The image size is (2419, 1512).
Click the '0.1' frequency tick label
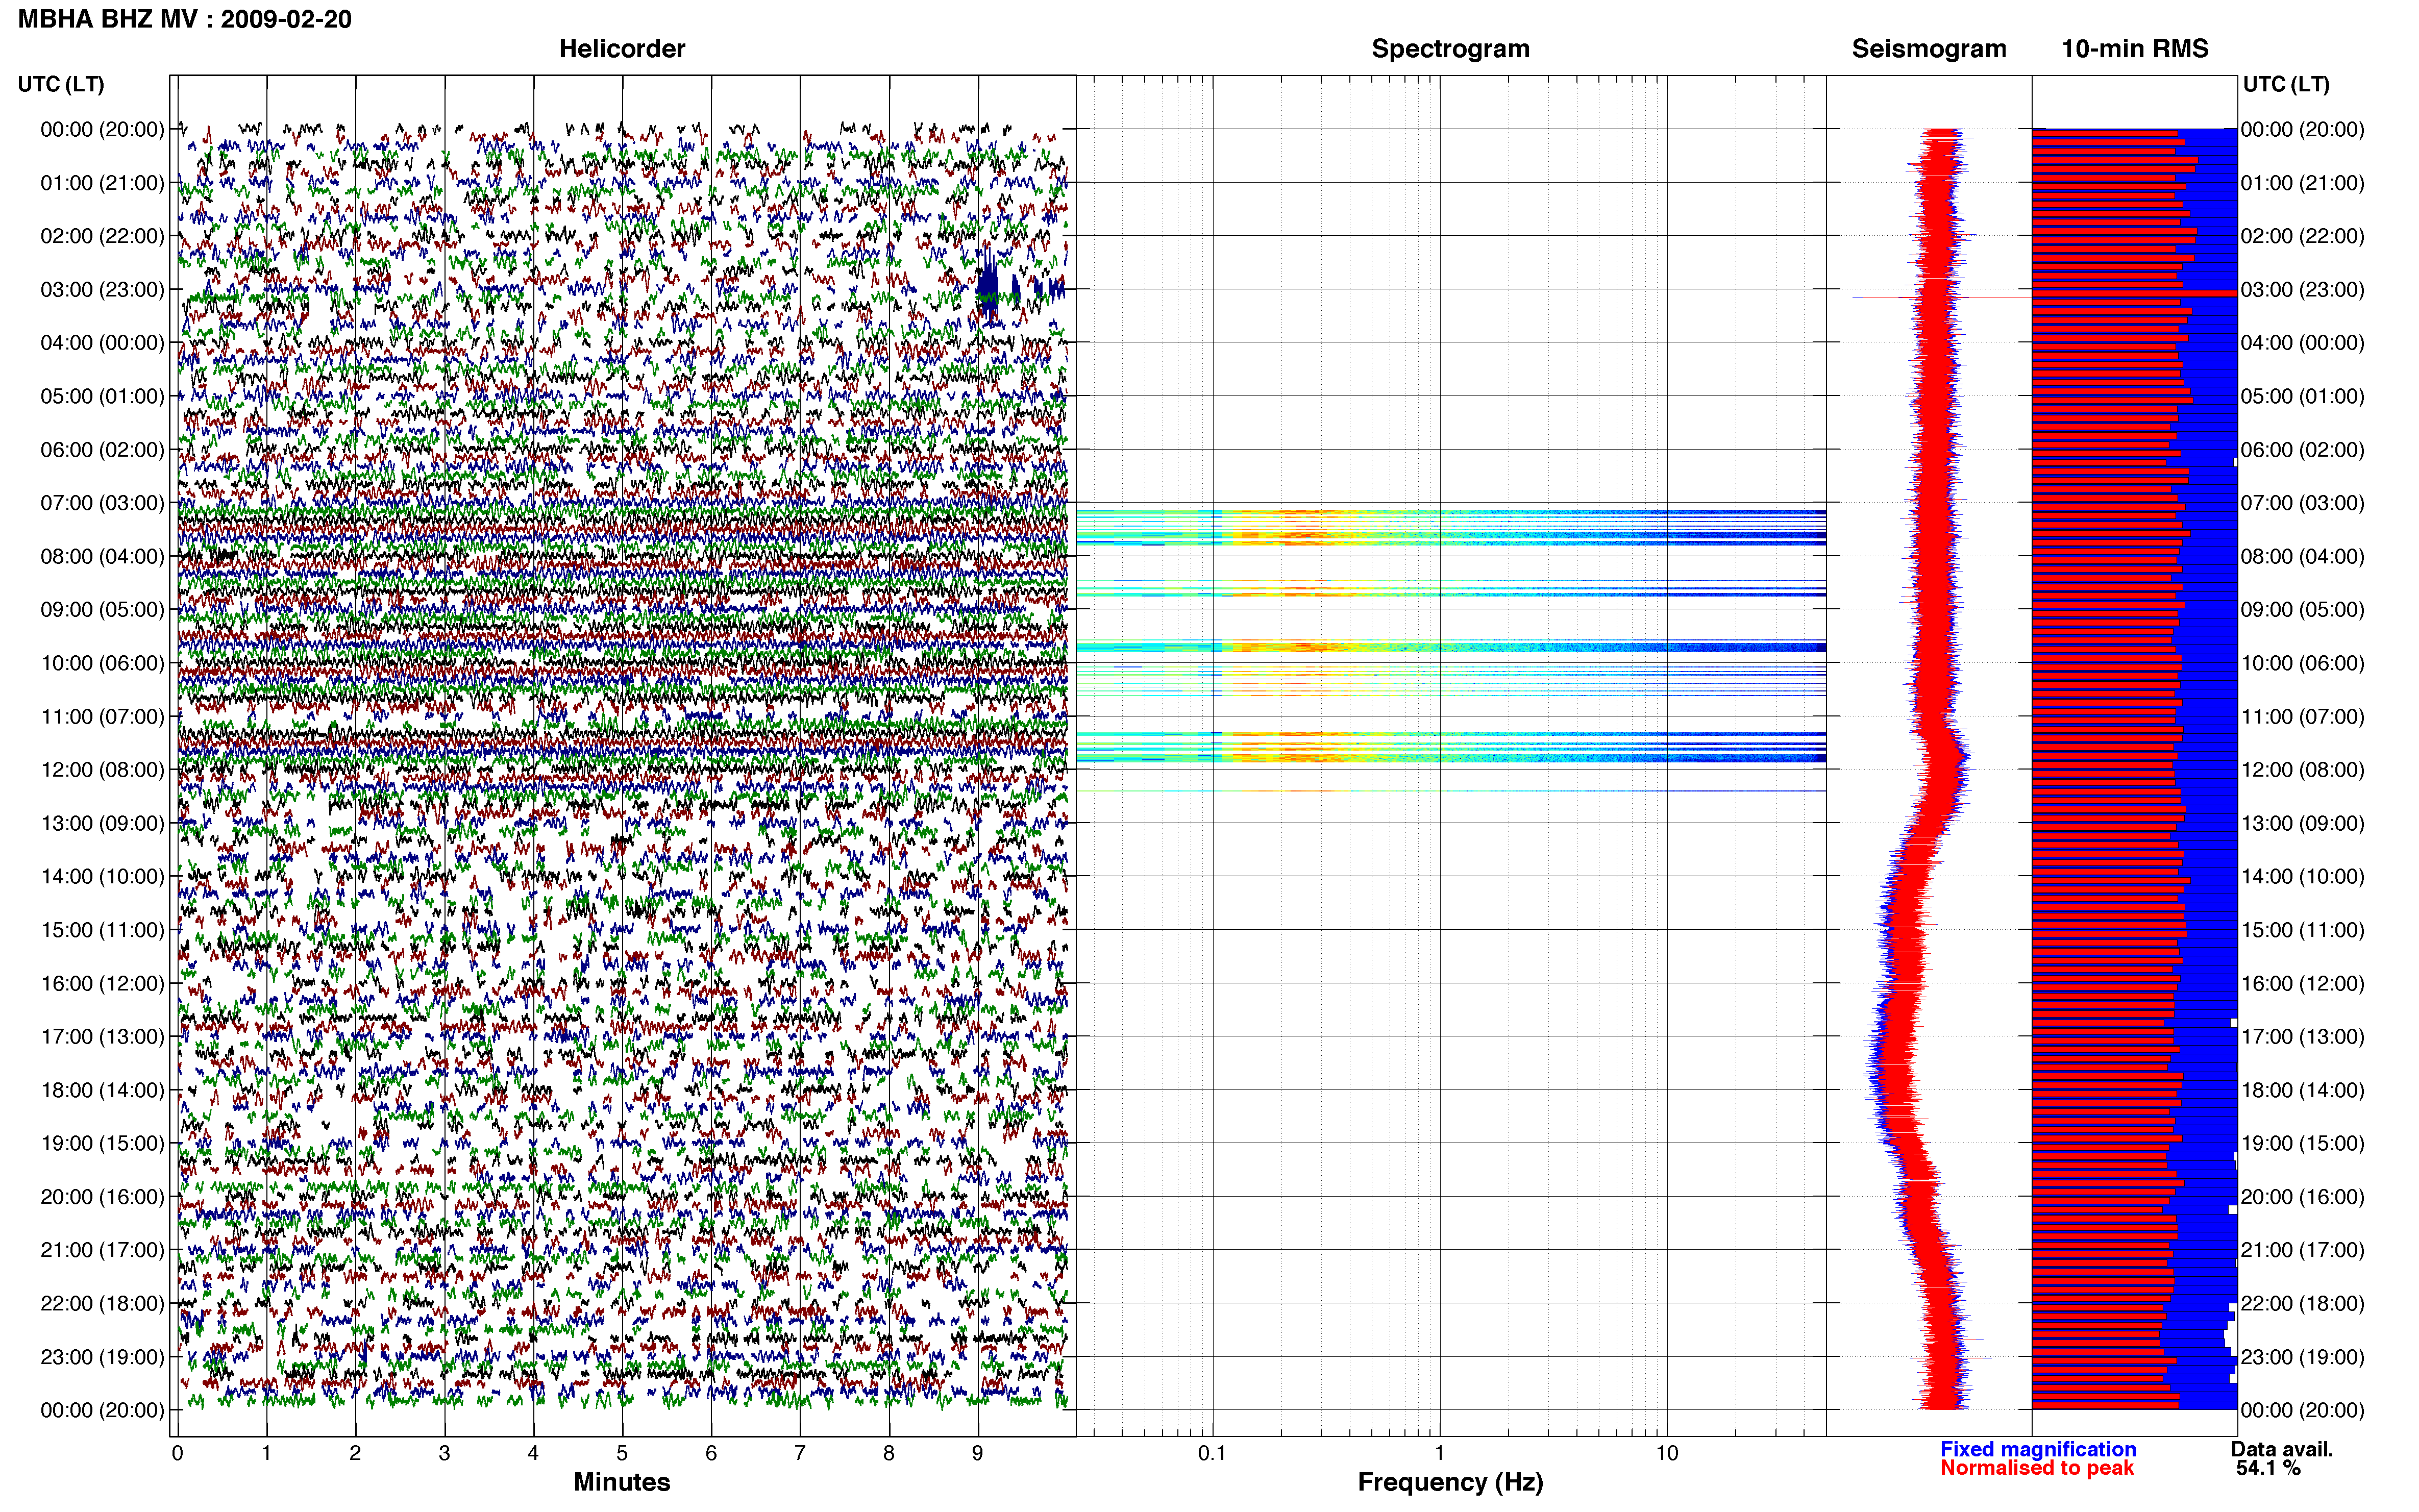[x=1212, y=1453]
